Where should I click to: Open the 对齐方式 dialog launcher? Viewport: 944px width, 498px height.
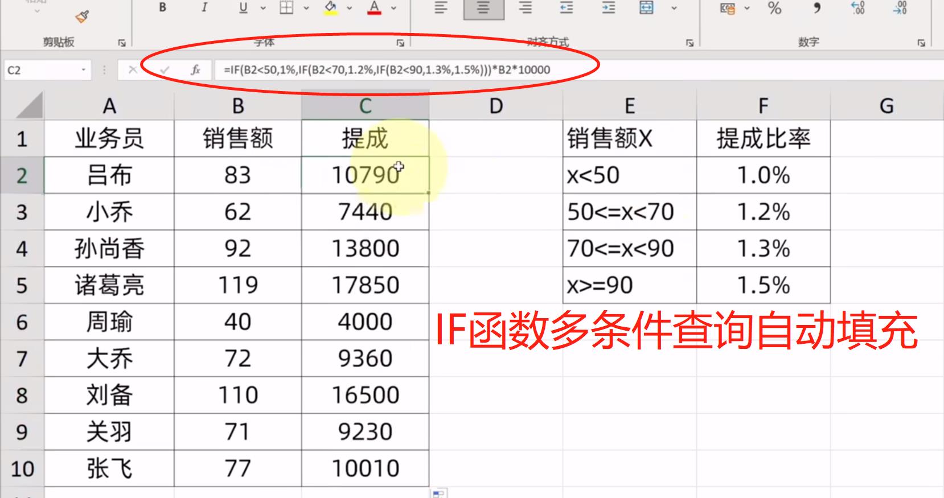[x=689, y=43]
